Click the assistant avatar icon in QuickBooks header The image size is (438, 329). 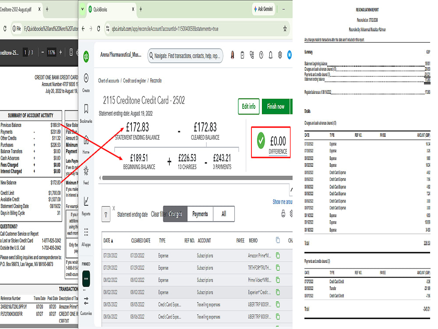point(233,55)
